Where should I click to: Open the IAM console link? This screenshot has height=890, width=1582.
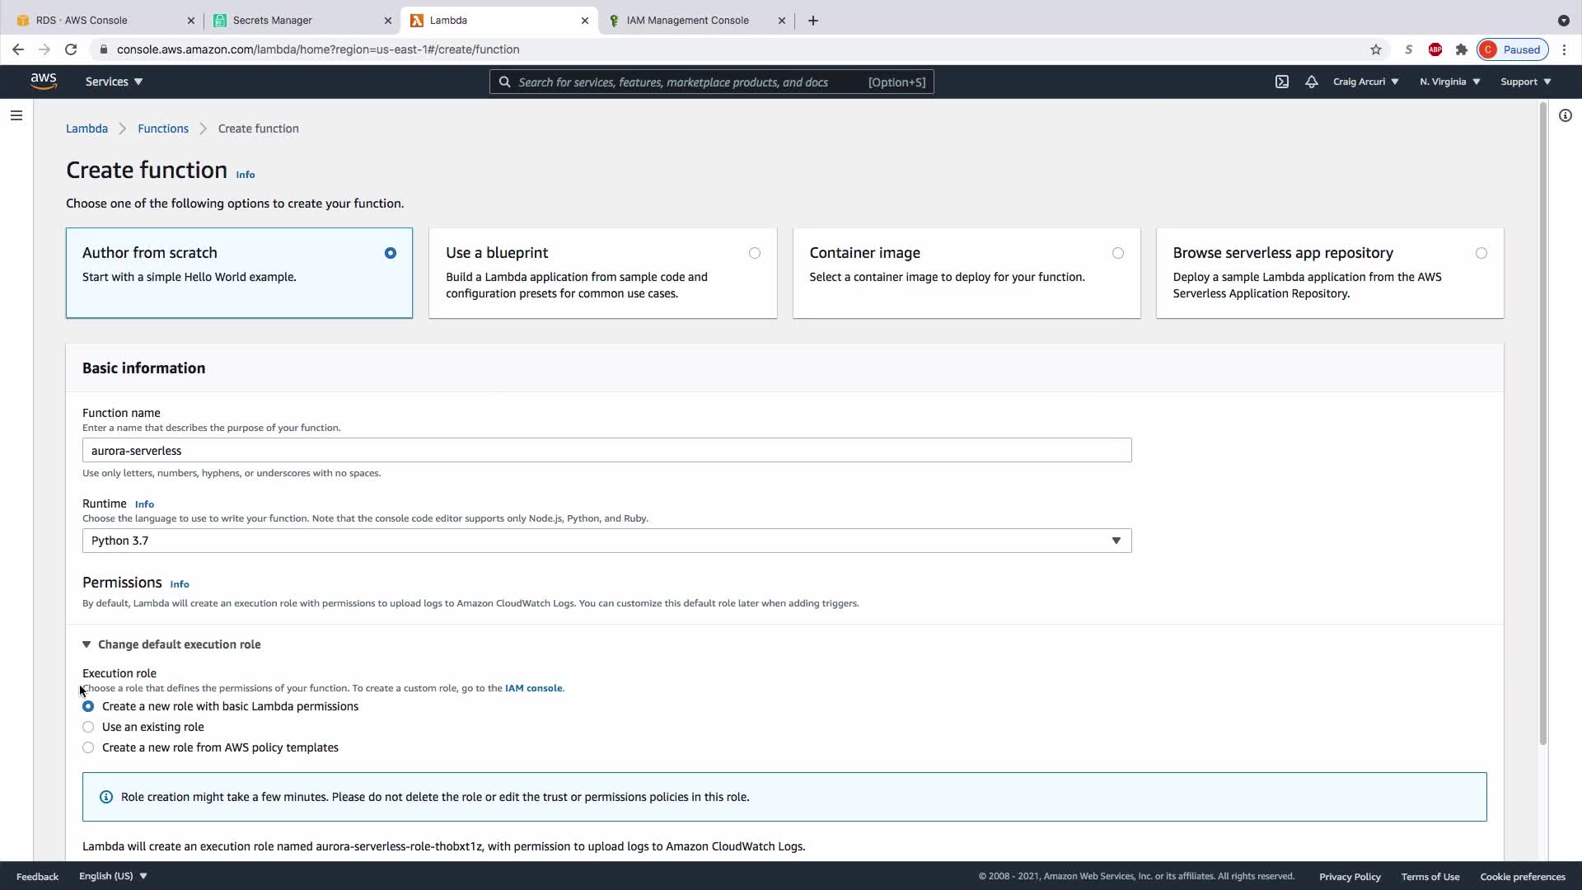click(533, 688)
